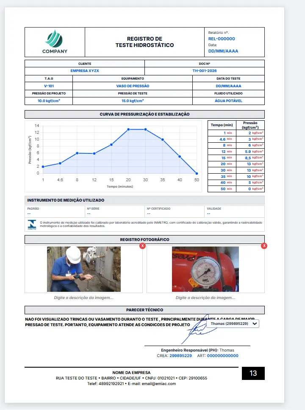
Task: Remove the first photo with its red X
Action: click(142, 246)
